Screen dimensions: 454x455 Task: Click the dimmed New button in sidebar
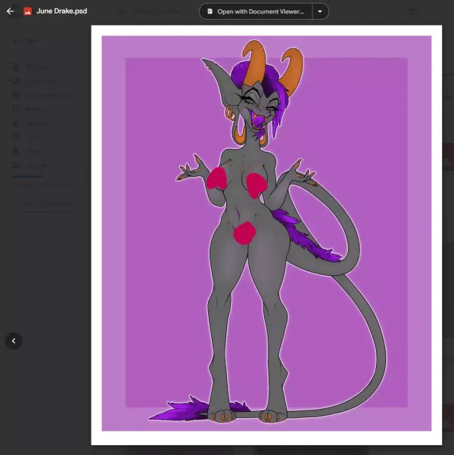click(30, 41)
